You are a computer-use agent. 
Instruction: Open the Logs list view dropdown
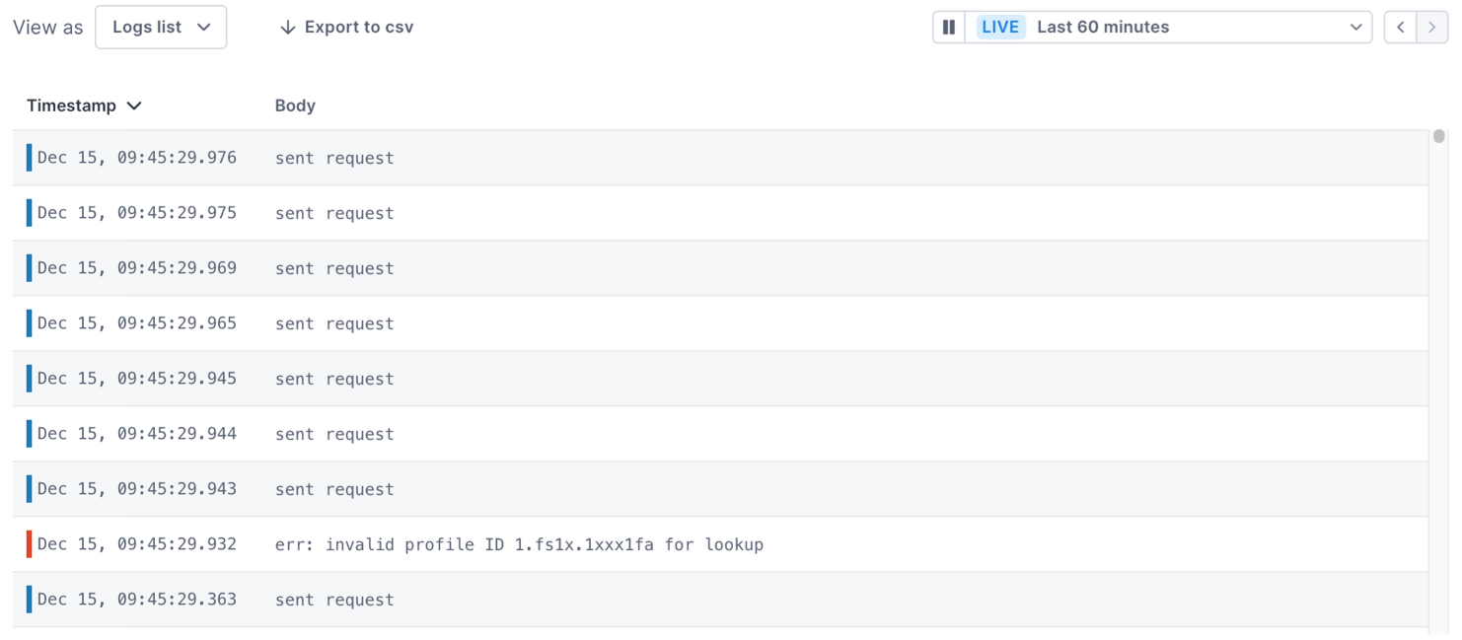pos(161,28)
